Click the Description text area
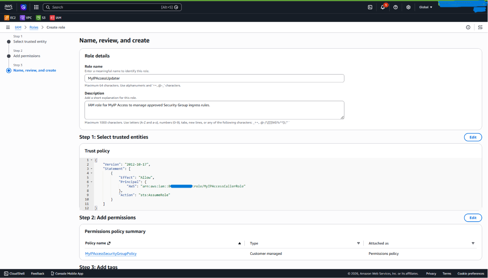488x278 pixels. point(214,110)
